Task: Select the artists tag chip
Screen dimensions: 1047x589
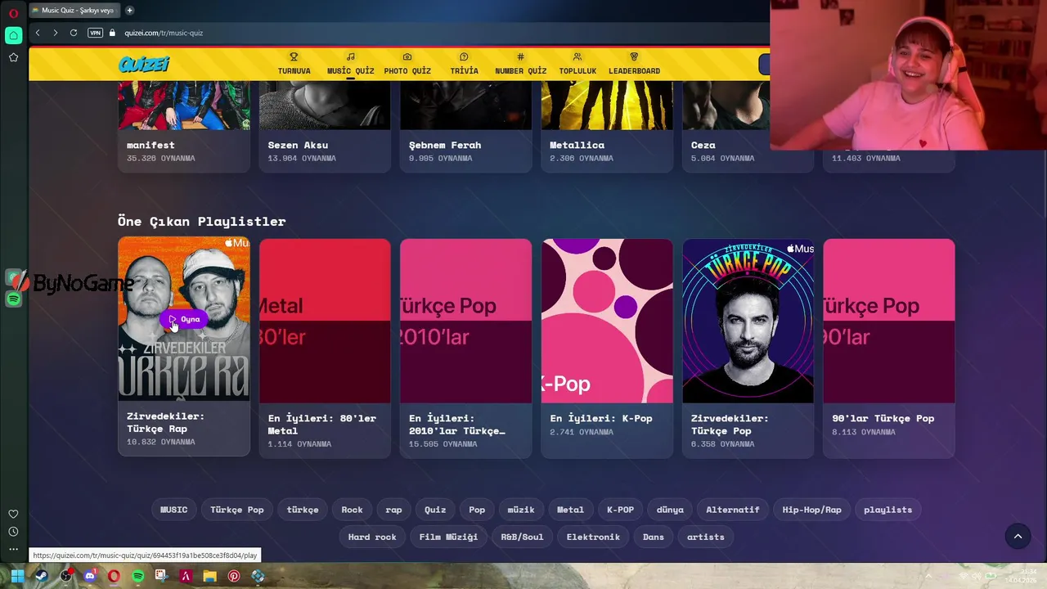Action: [706, 537]
